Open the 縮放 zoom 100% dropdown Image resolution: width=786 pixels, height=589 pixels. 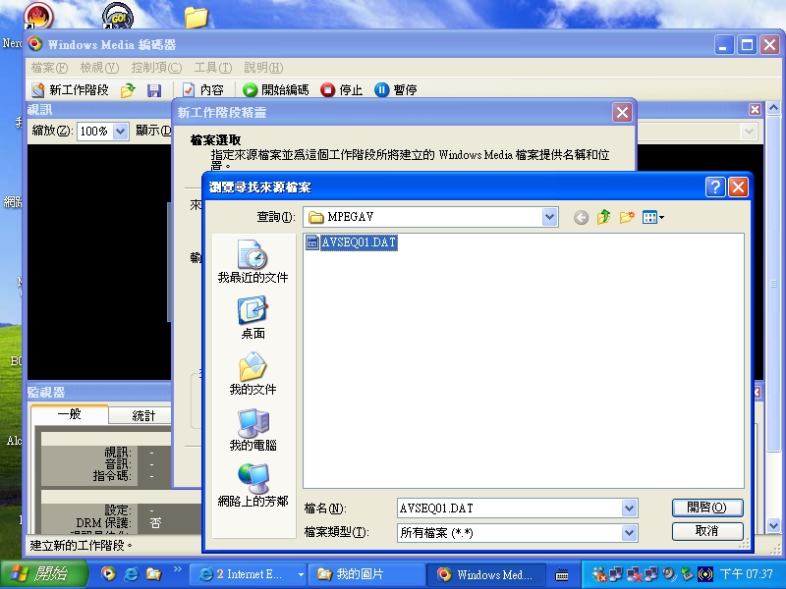[120, 132]
